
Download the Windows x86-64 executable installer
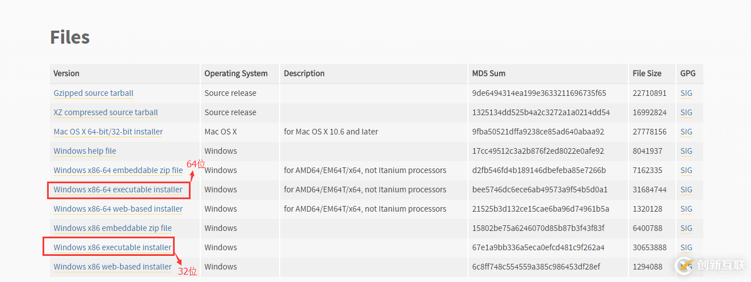[x=118, y=190]
